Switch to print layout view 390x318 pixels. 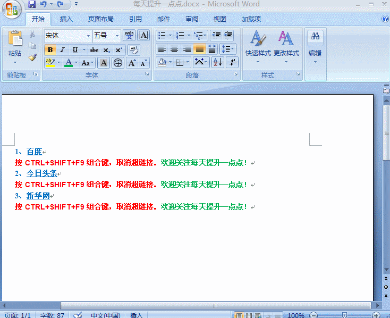click(239, 315)
